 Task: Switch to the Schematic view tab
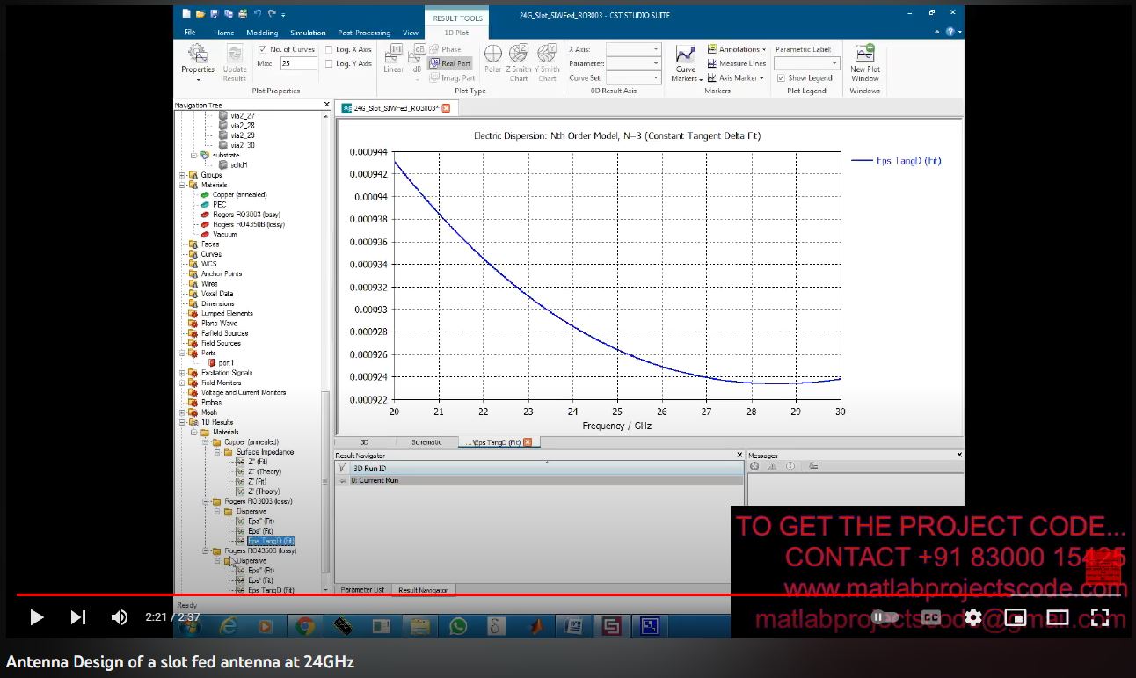coord(426,442)
